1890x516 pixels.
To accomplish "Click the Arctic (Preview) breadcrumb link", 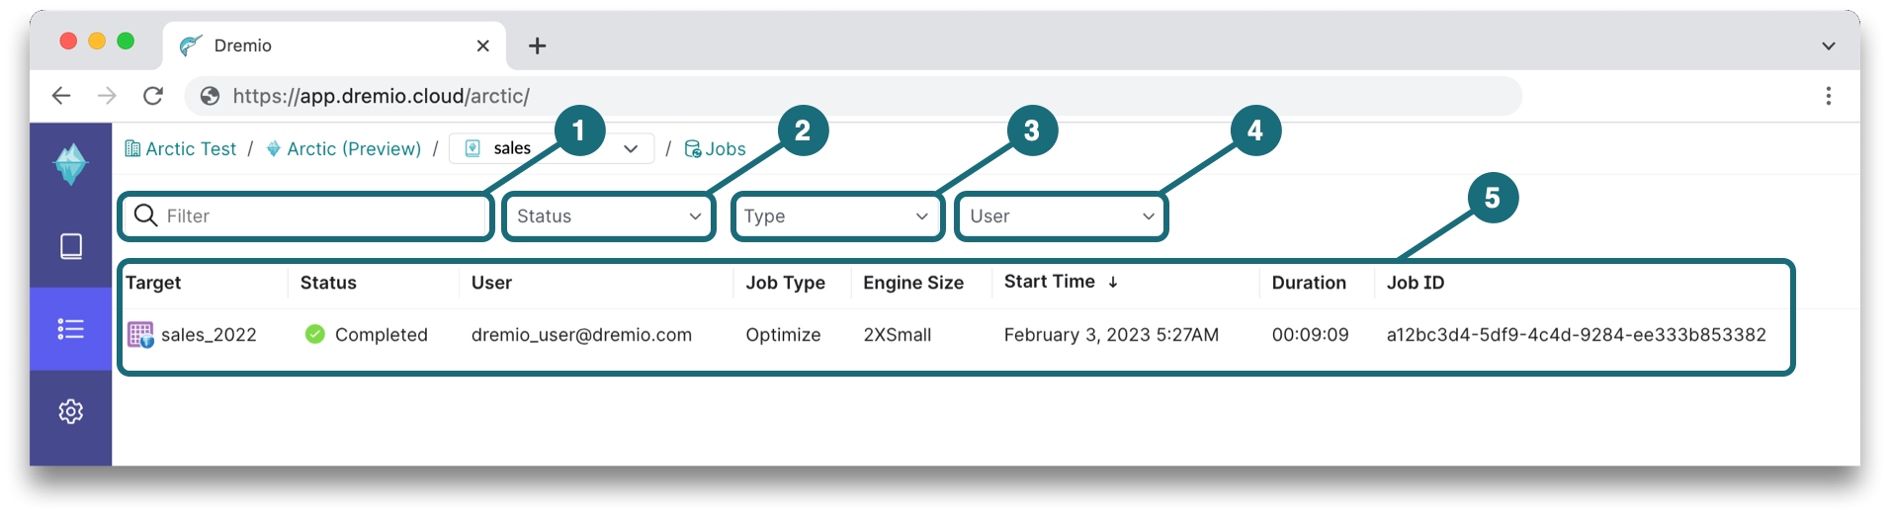I will pyautogui.click(x=344, y=148).
